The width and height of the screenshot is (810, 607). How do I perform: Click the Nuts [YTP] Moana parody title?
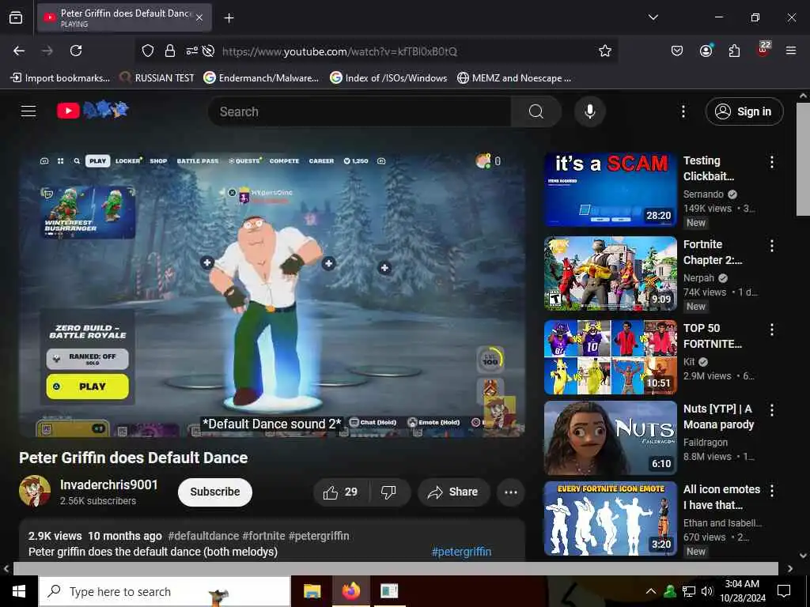tap(718, 417)
